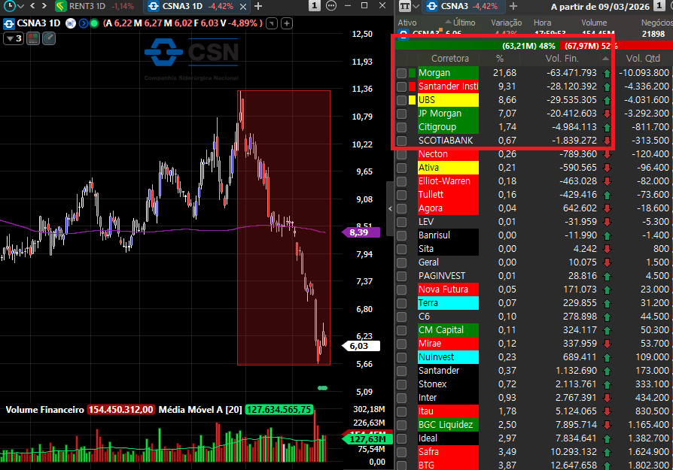Viewport: 673px width, 470px height.
Task: Close the CSNA3 1D tab
Action: [x=243, y=7]
